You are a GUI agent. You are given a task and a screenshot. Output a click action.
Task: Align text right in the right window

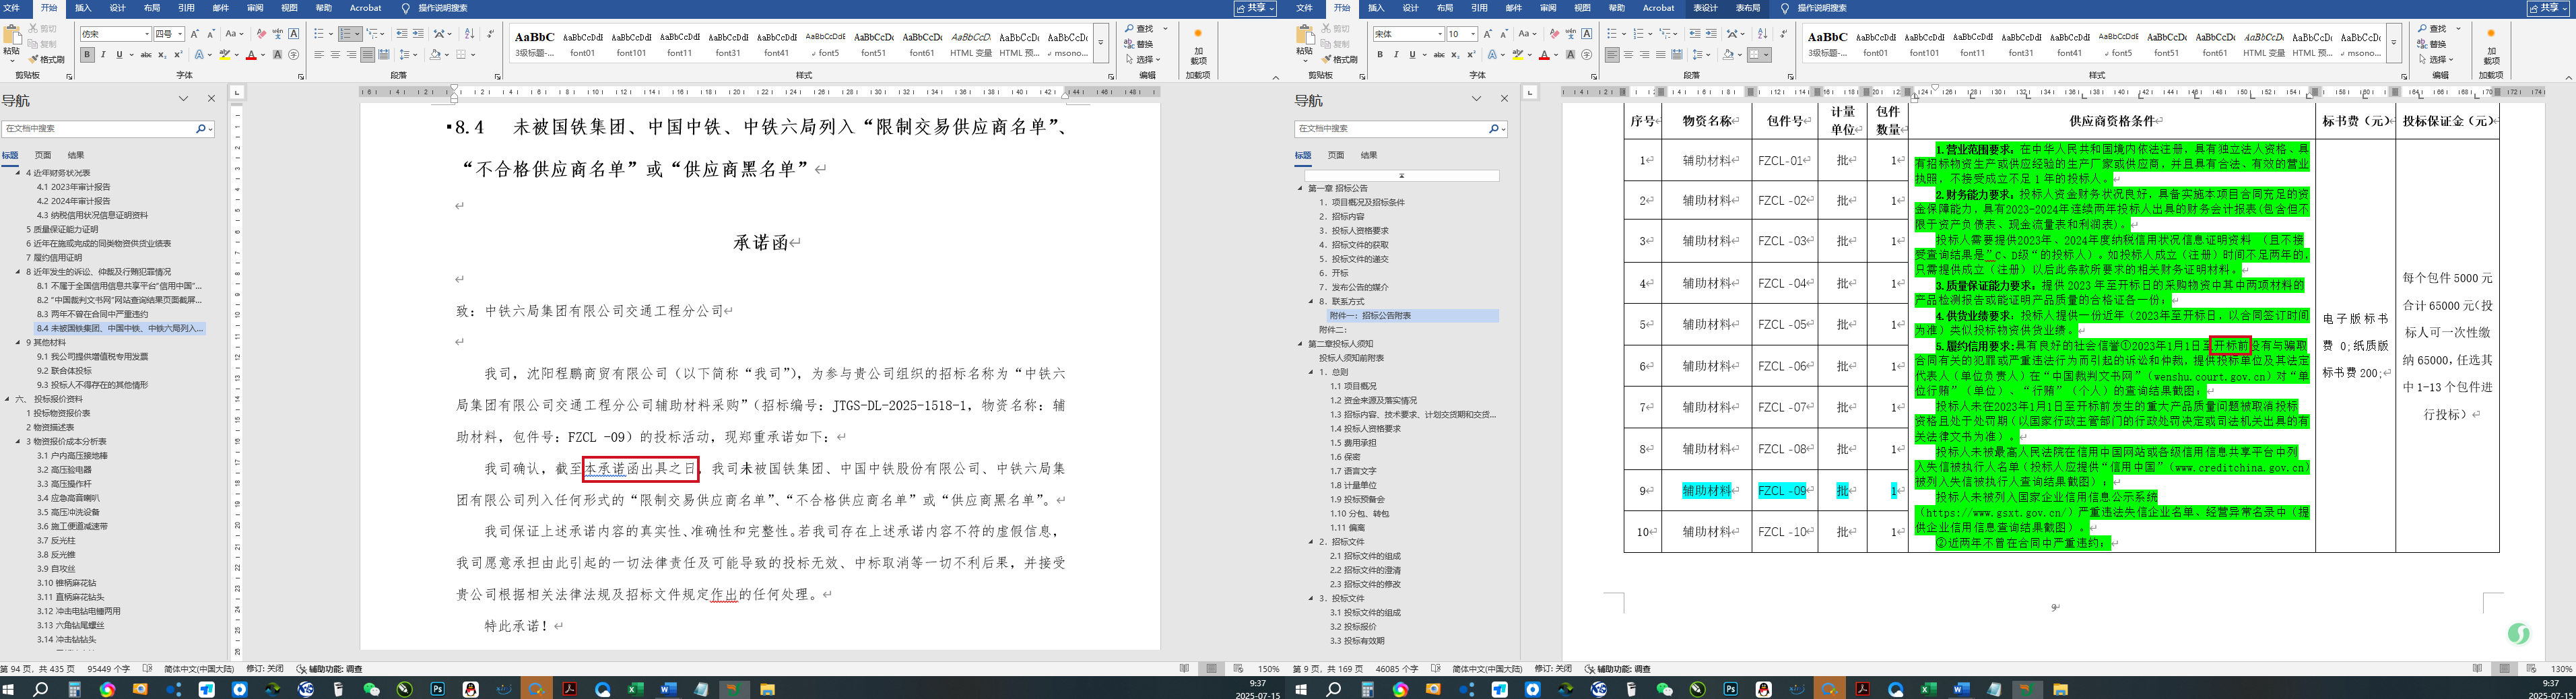click(x=1644, y=54)
